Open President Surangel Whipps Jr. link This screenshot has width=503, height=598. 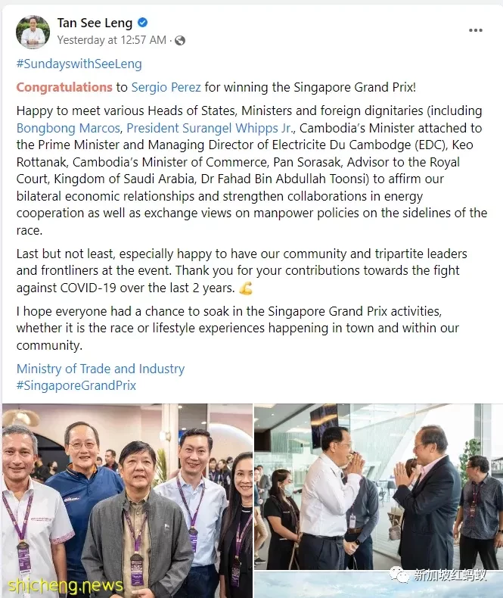click(210, 128)
